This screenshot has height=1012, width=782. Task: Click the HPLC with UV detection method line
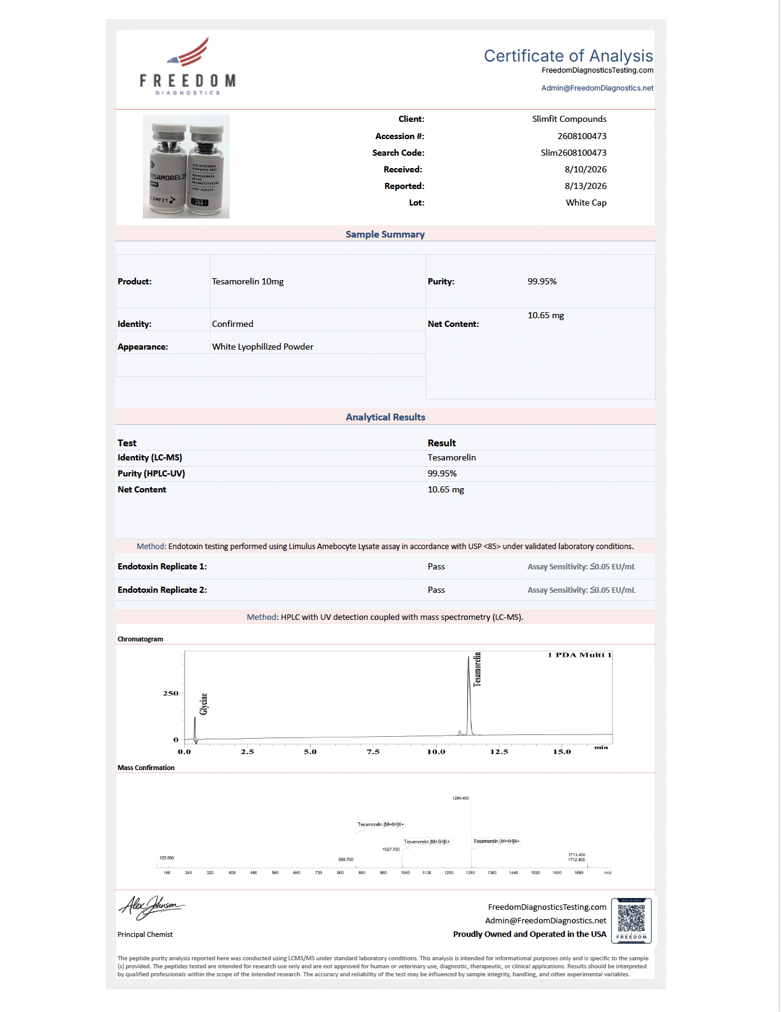pos(385,617)
